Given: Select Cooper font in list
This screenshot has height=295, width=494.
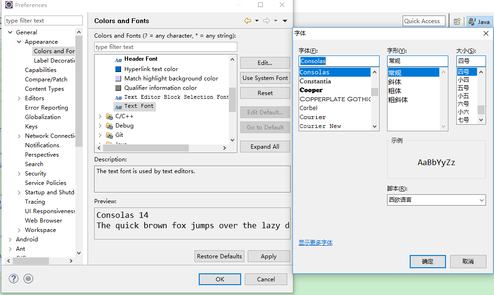Looking at the screenshot, I should [311, 90].
